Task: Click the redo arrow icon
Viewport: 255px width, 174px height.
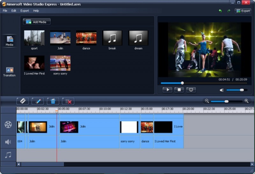Action: 229,11
